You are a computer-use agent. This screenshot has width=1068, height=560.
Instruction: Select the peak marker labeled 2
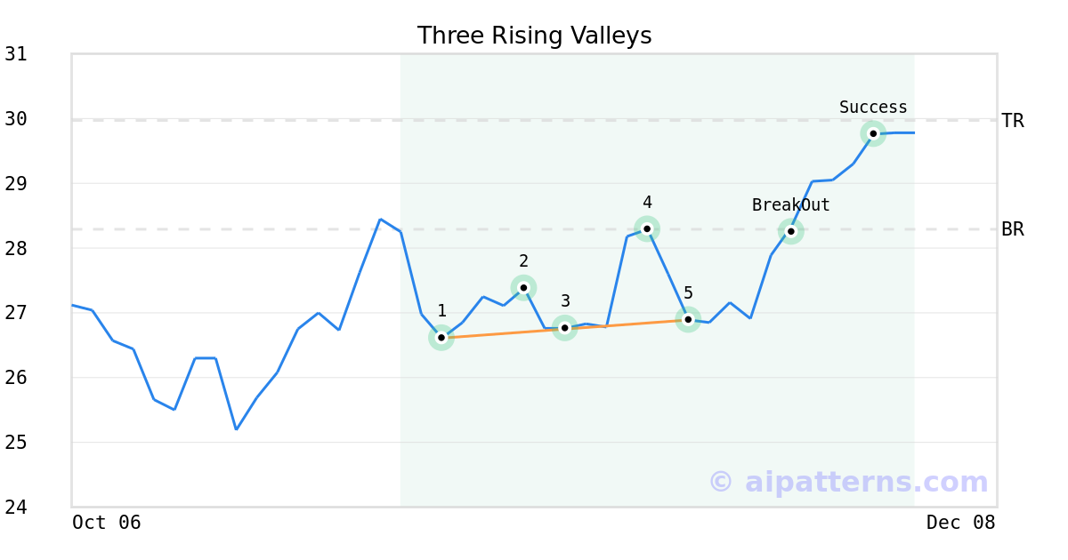523,287
